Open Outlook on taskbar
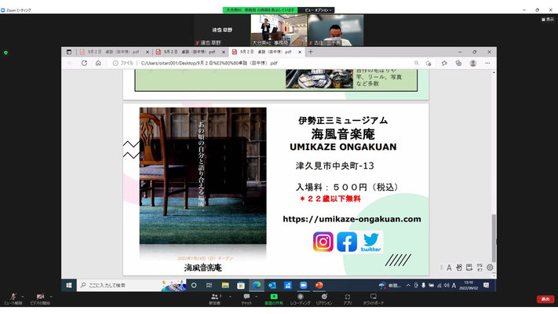This screenshot has height=314, width=558. point(272,285)
